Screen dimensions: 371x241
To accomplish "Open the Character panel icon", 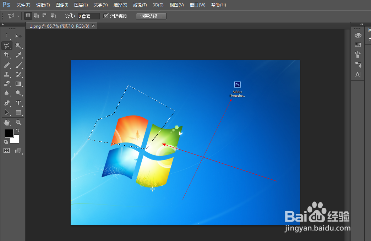I will pyautogui.click(x=358, y=74).
